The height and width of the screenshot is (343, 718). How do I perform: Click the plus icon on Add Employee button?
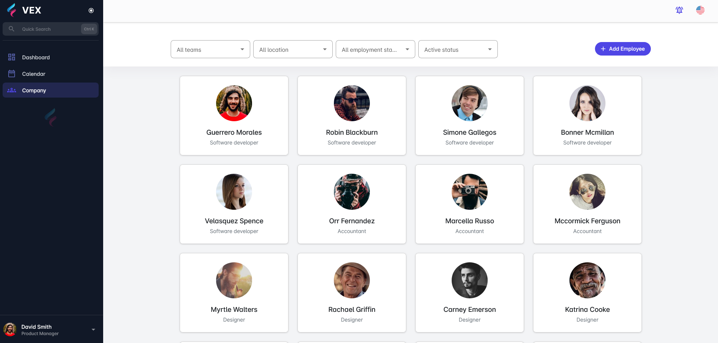603,49
